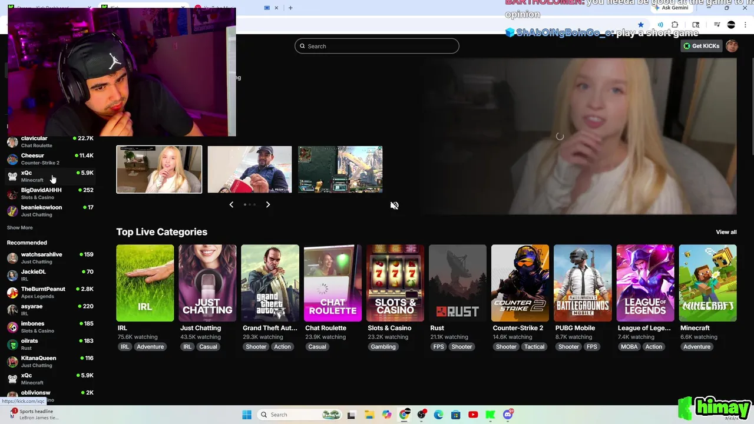Click the Adventure tag under Minecraft
754x424 pixels.
pyautogui.click(x=697, y=347)
